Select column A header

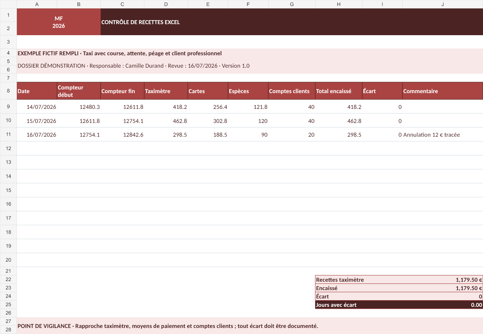37,4
